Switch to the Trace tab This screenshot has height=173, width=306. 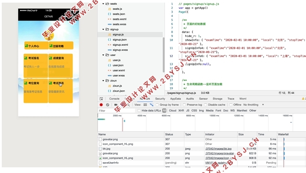pos(231,98)
